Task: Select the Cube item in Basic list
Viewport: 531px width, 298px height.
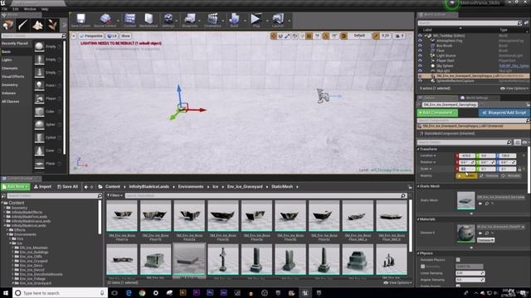Action: 47,112
